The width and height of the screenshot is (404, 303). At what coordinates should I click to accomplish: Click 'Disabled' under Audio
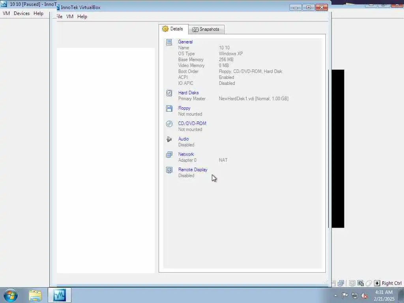[x=186, y=145]
